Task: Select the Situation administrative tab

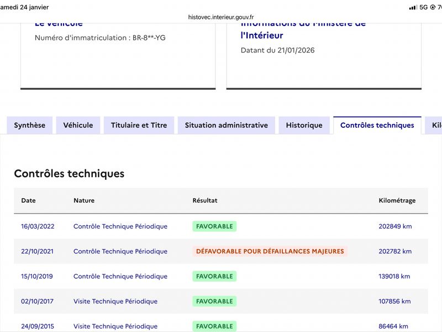Action: pyautogui.click(x=226, y=125)
